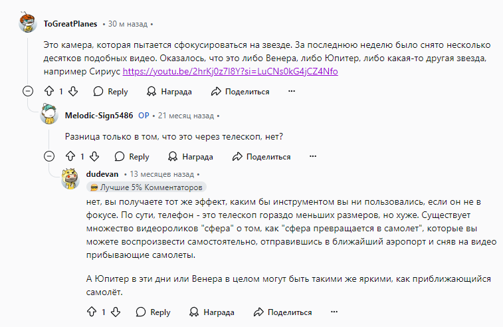Image resolution: width=503 pixels, height=327 pixels.
Task: Open the youtu.be video link
Action: pos(231,71)
